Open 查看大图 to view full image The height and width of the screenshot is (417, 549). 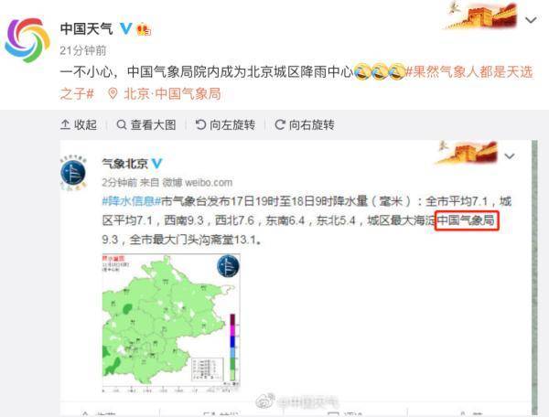[x=146, y=124]
